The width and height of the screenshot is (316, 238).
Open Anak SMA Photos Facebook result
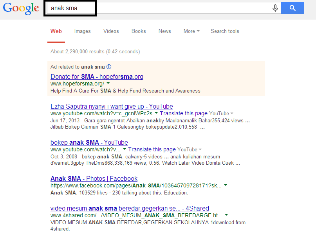[x=94, y=179]
